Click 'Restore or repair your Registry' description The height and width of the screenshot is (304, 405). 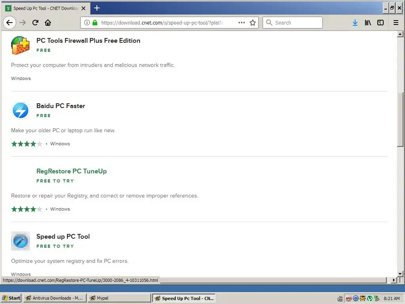(x=104, y=196)
